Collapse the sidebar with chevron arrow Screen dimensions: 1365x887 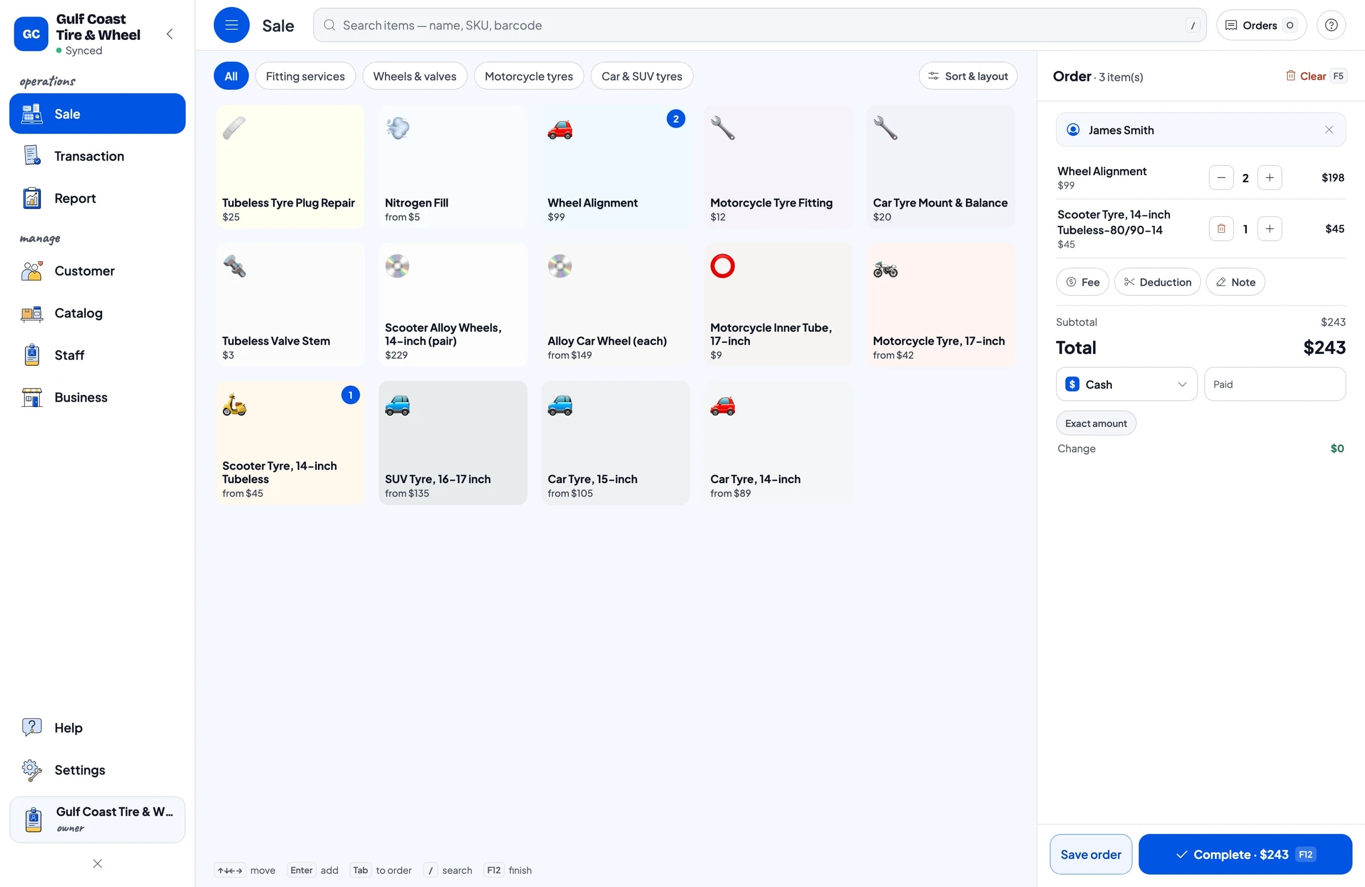(169, 34)
